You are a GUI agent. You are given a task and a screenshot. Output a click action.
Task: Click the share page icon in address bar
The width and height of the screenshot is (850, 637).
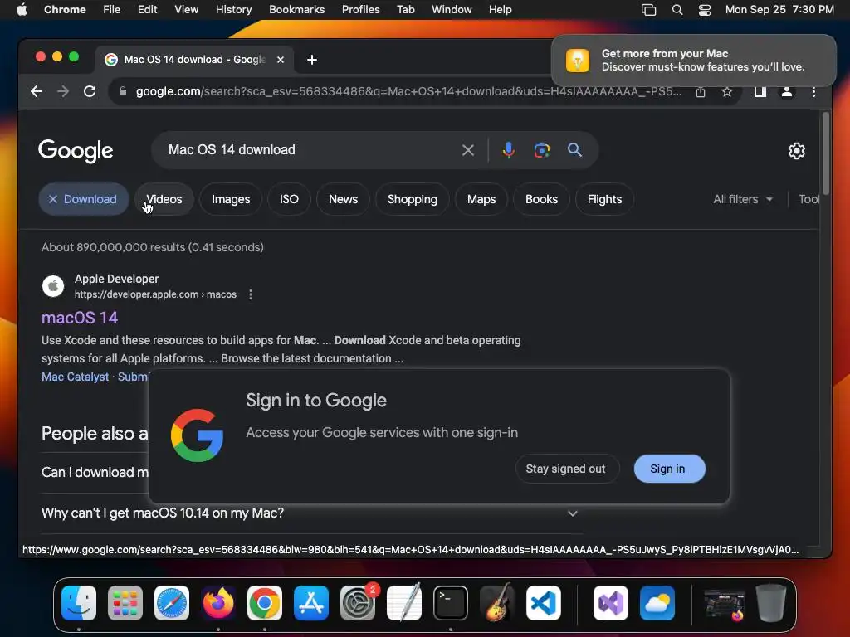pos(701,92)
